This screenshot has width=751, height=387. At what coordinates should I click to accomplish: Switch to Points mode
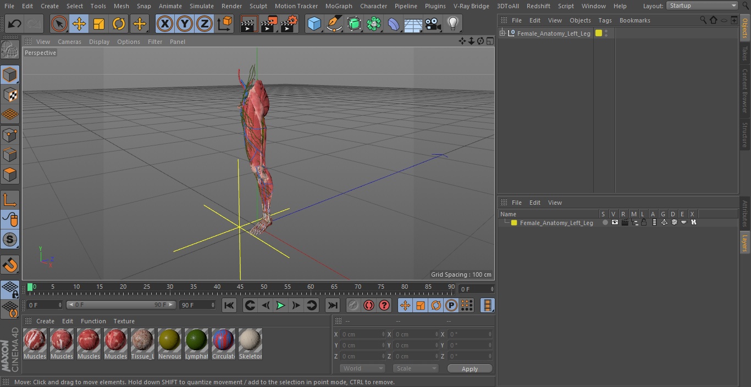click(x=10, y=134)
